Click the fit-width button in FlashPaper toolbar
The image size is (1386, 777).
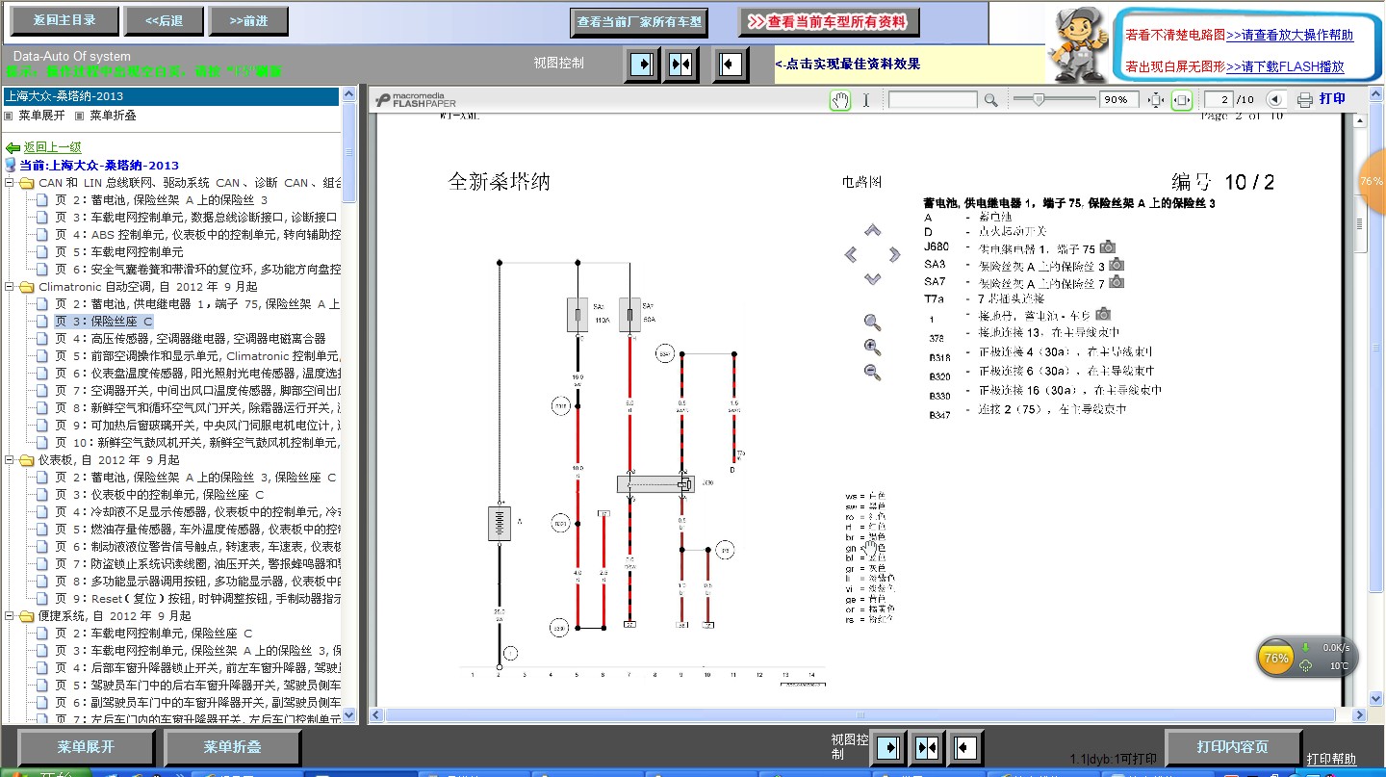point(1182,100)
